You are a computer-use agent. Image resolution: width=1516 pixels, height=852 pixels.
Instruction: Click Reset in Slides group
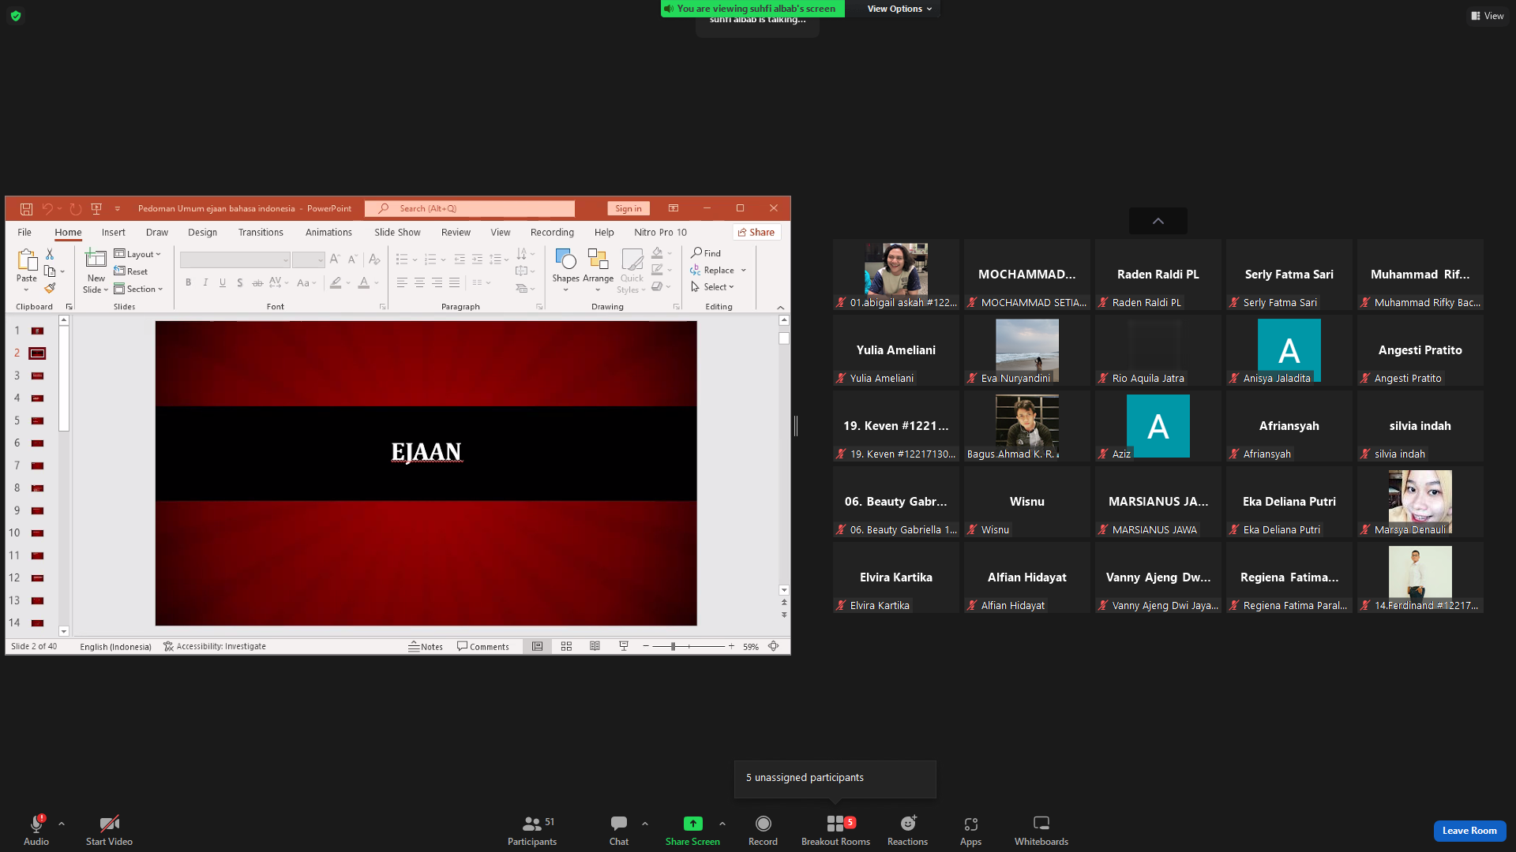coord(131,271)
